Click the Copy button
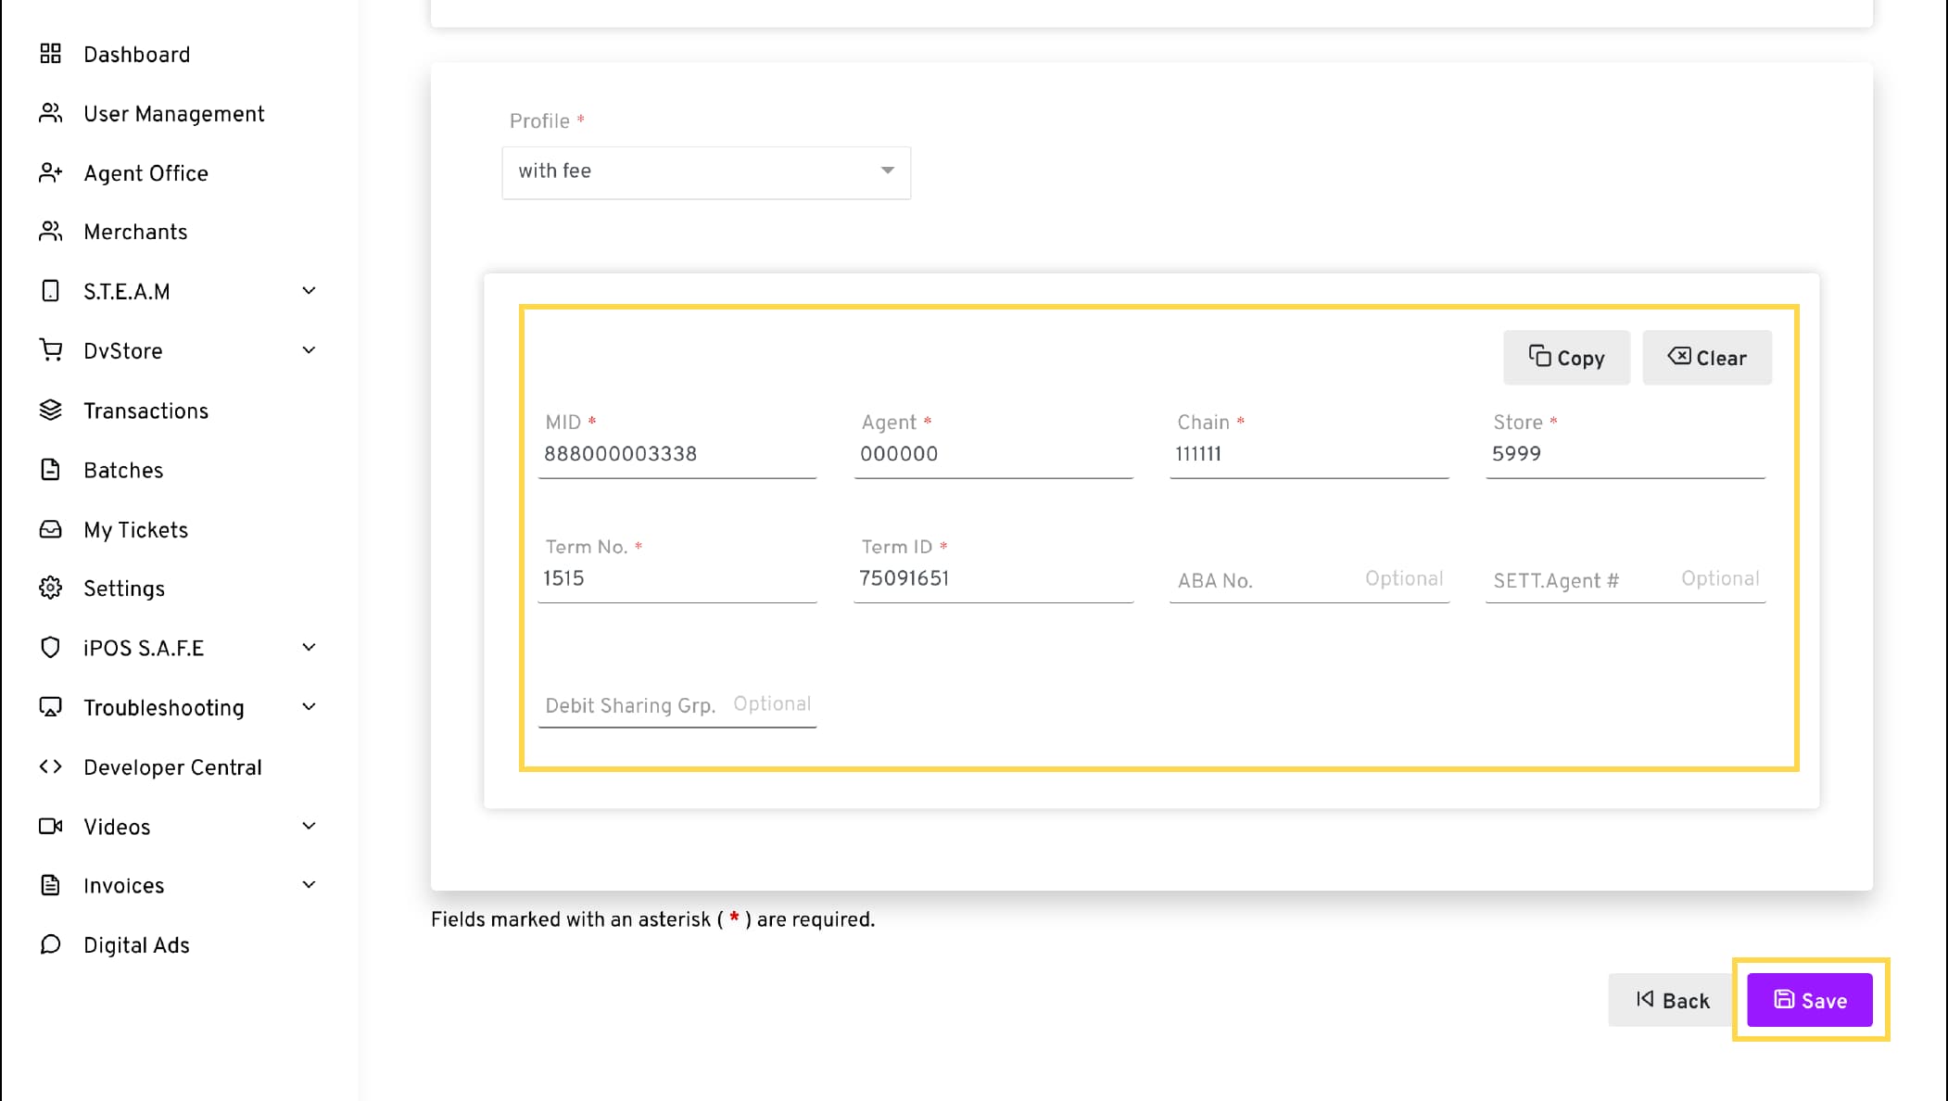The width and height of the screenshot is (1948, 1101). (x=1566, y=358)
